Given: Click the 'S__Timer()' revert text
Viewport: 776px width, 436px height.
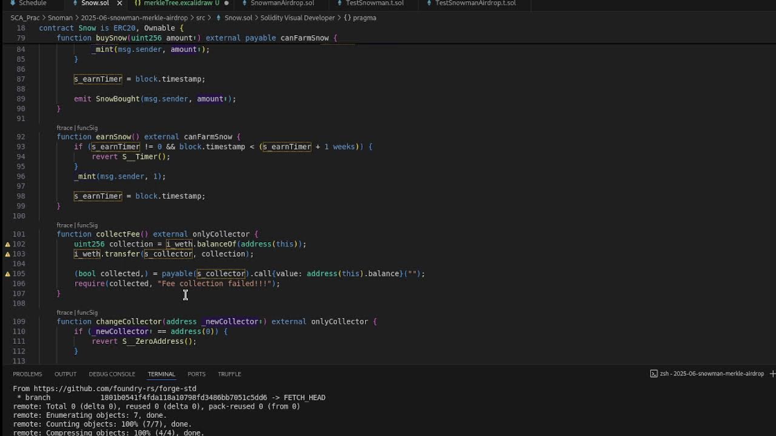Looking at the screenshot, I should tap(144, 157).
